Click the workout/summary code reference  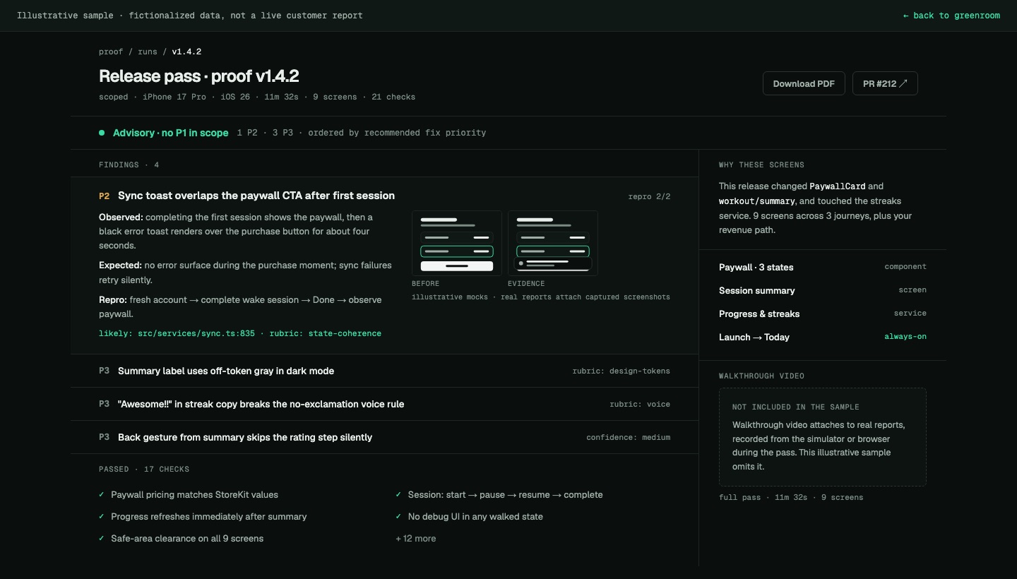click(756, 201)
